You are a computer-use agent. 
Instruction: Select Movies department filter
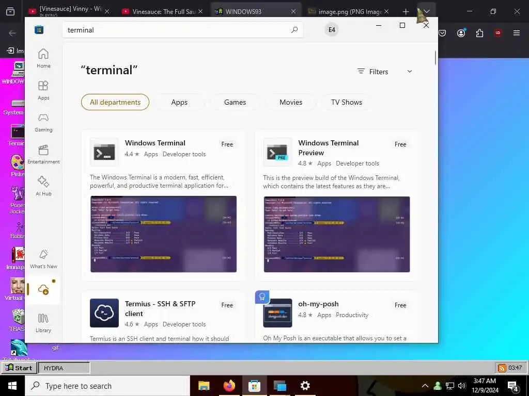(x=291, y=102)
